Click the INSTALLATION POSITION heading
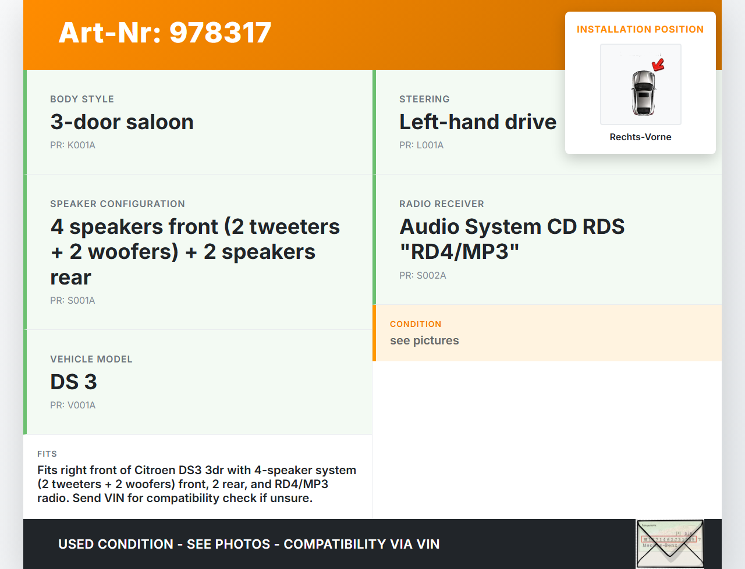The height and width of the screenshot is (569, 745). [x=640, y=29]
